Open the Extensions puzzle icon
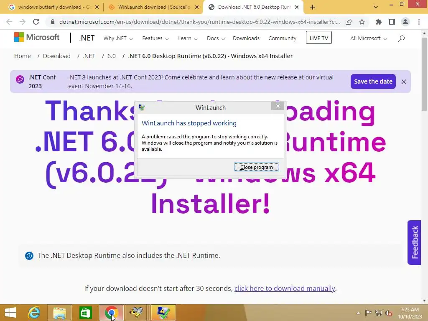428x321 pixels. point(379,22)
